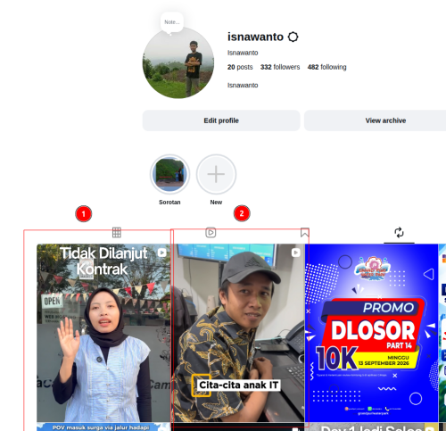The height and width of the screenshot is (431, 446).
Task: Open the Sorotan story highlight
Action: [169, 174]
